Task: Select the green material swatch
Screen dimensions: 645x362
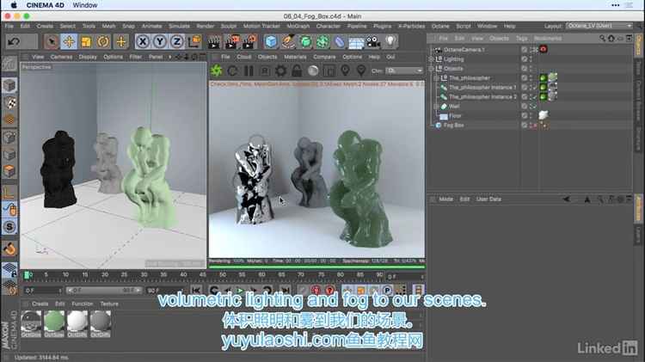Action: click(54, 322)
